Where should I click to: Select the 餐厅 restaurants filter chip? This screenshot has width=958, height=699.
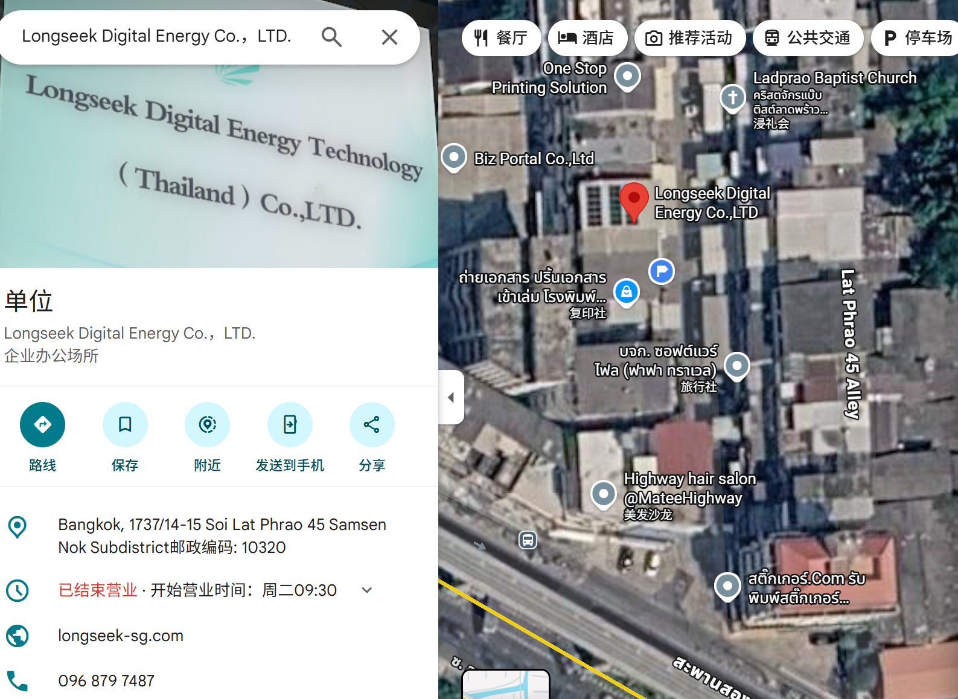tap(502, 38)
